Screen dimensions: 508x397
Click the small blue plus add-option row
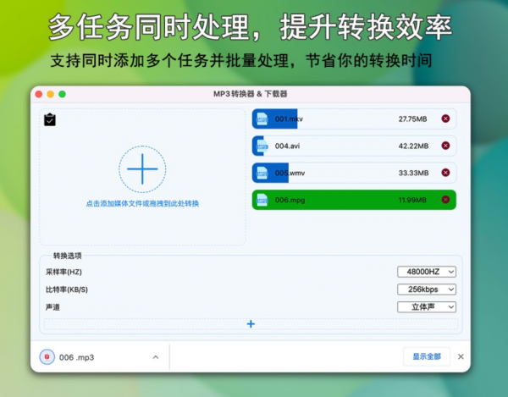point(251,324)
